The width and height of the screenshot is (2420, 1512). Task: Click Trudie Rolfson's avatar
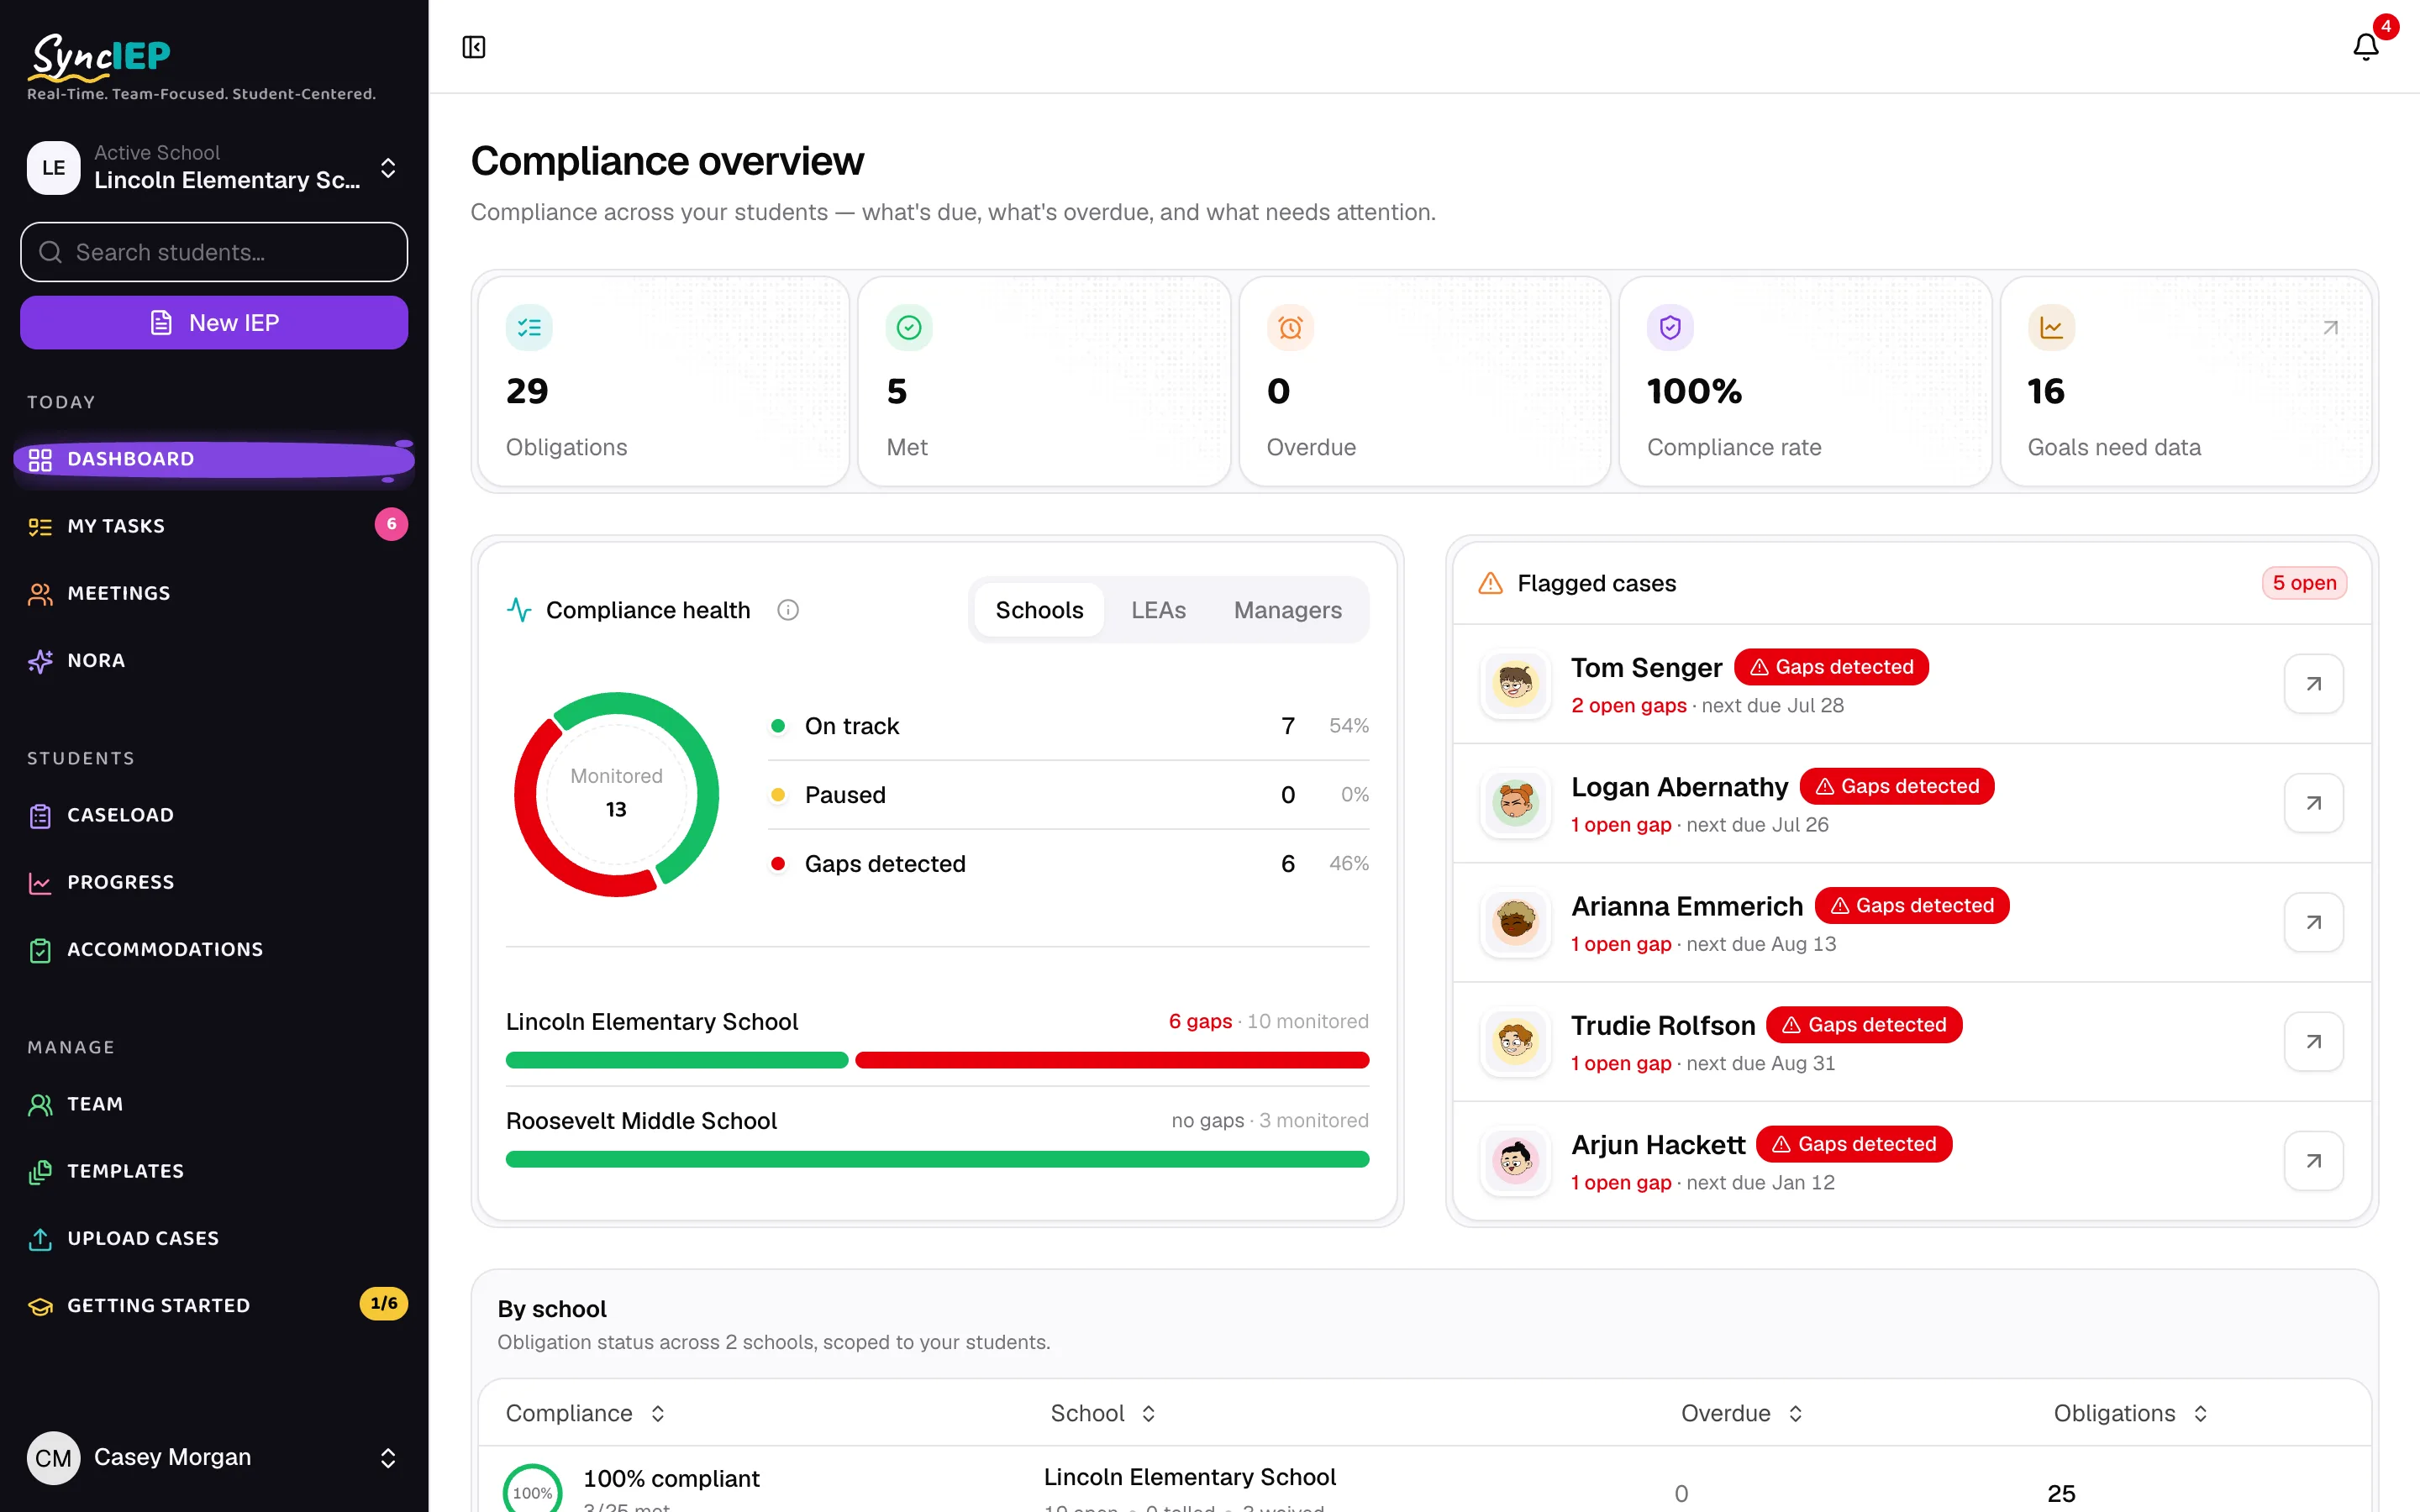1516,1042
